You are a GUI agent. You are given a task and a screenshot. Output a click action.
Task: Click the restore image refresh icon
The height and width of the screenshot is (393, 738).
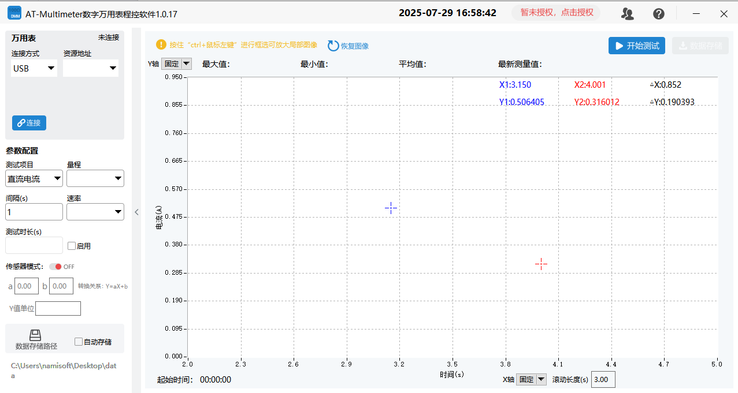coord(333,46)
